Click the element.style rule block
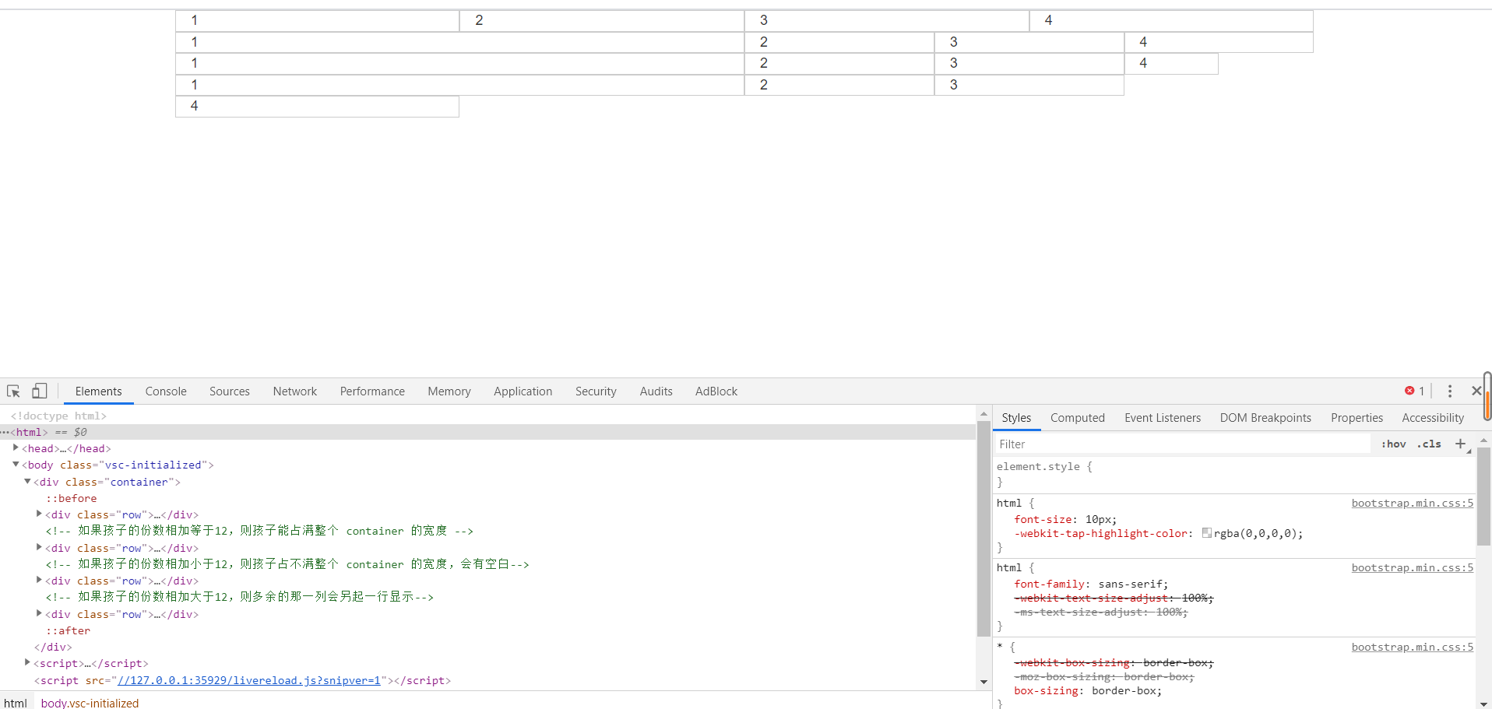1492x709 pixels. [x=1234, y=474]
